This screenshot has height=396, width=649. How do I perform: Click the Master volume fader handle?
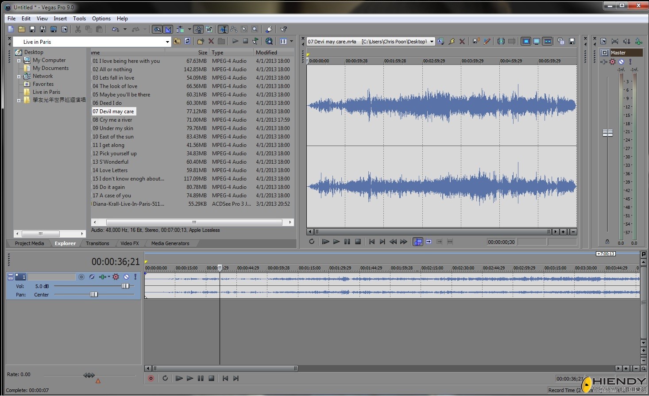click(607, 133)
